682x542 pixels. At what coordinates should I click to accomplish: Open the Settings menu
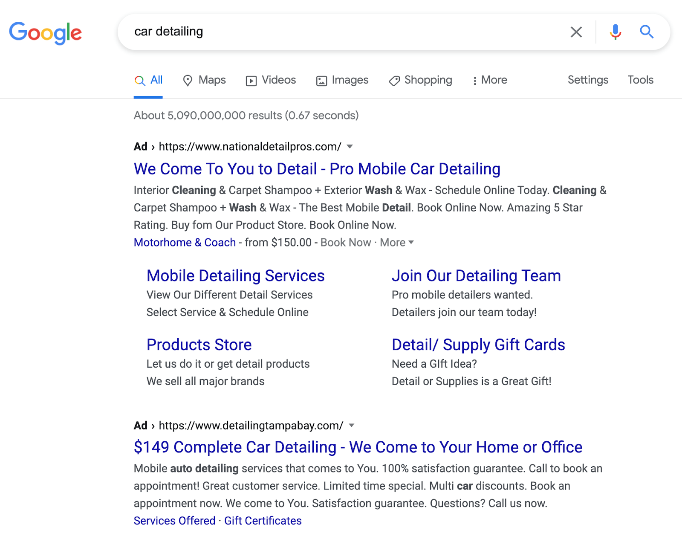pos(588,80)
